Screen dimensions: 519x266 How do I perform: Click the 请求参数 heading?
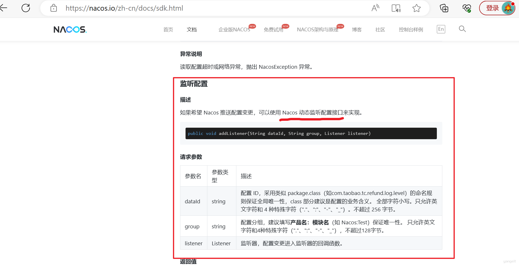191,157
